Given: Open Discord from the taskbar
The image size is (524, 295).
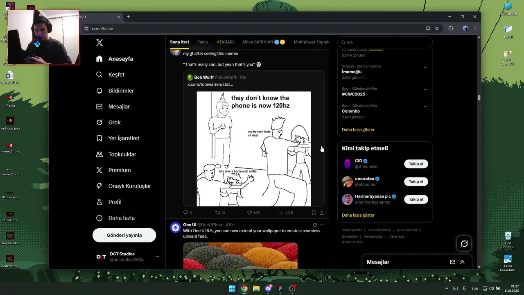Looking at the screenshot, I should pos(269,288).
